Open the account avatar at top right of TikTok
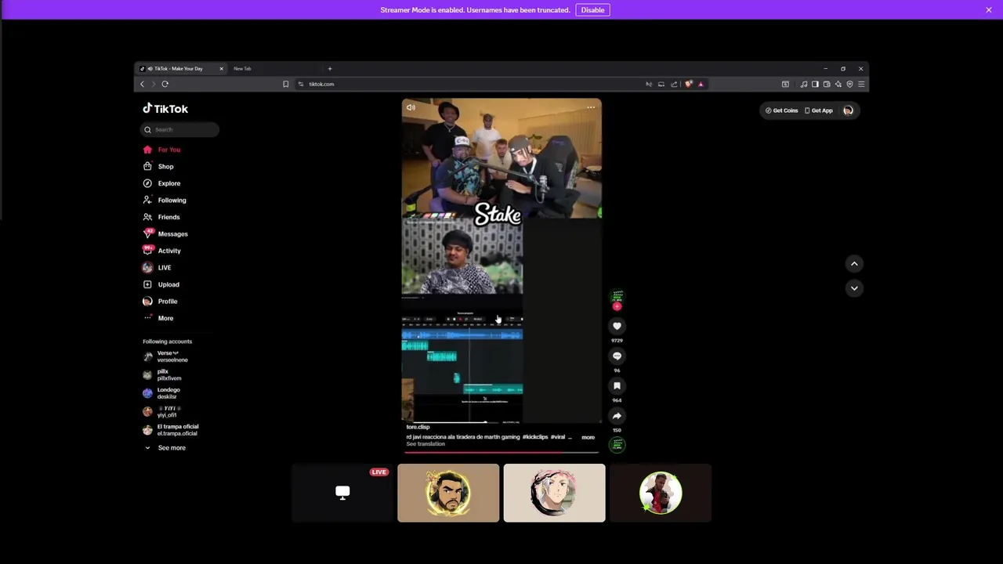The width and height of the screenshot is (1003, 564). (x=848, y=110)
